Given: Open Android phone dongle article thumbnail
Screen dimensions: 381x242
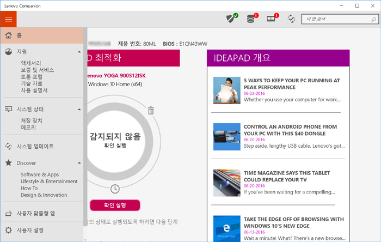Looking at the screenshot, I should point(227,137).
